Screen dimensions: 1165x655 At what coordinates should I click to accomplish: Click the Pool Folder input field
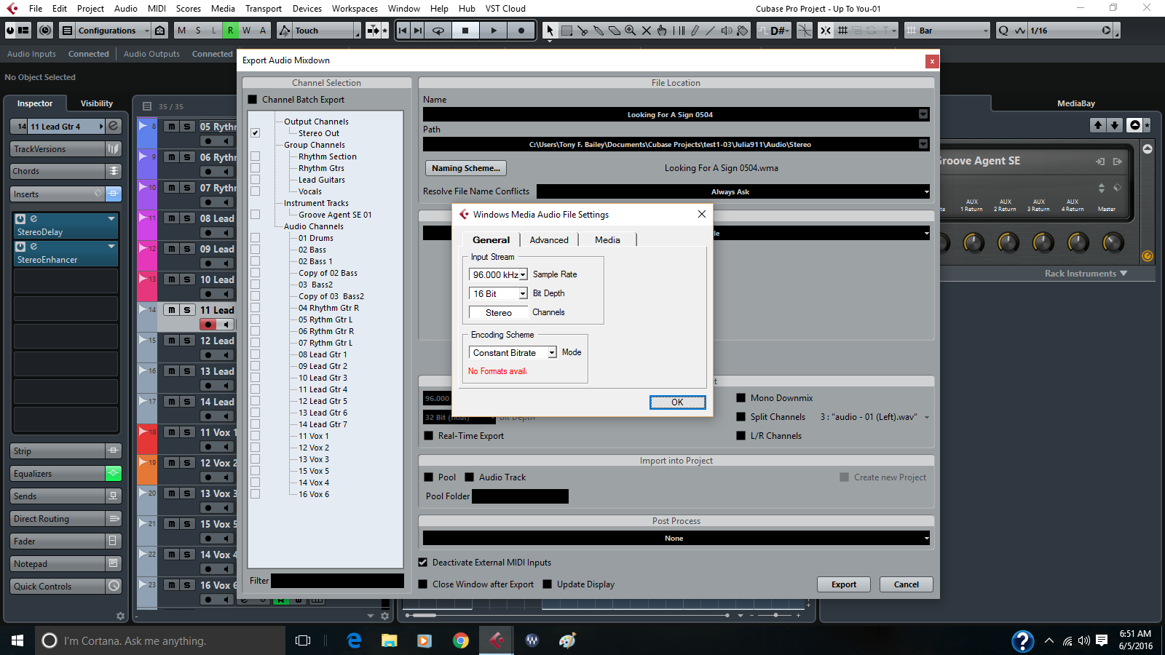[520, 496]
